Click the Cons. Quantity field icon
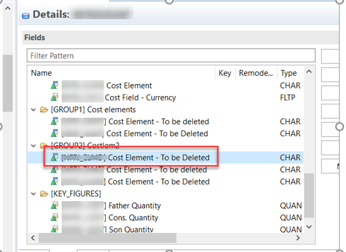 [54, 218]
